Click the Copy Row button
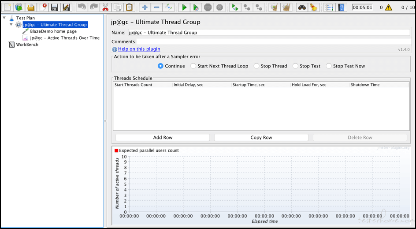 point(261,138)
